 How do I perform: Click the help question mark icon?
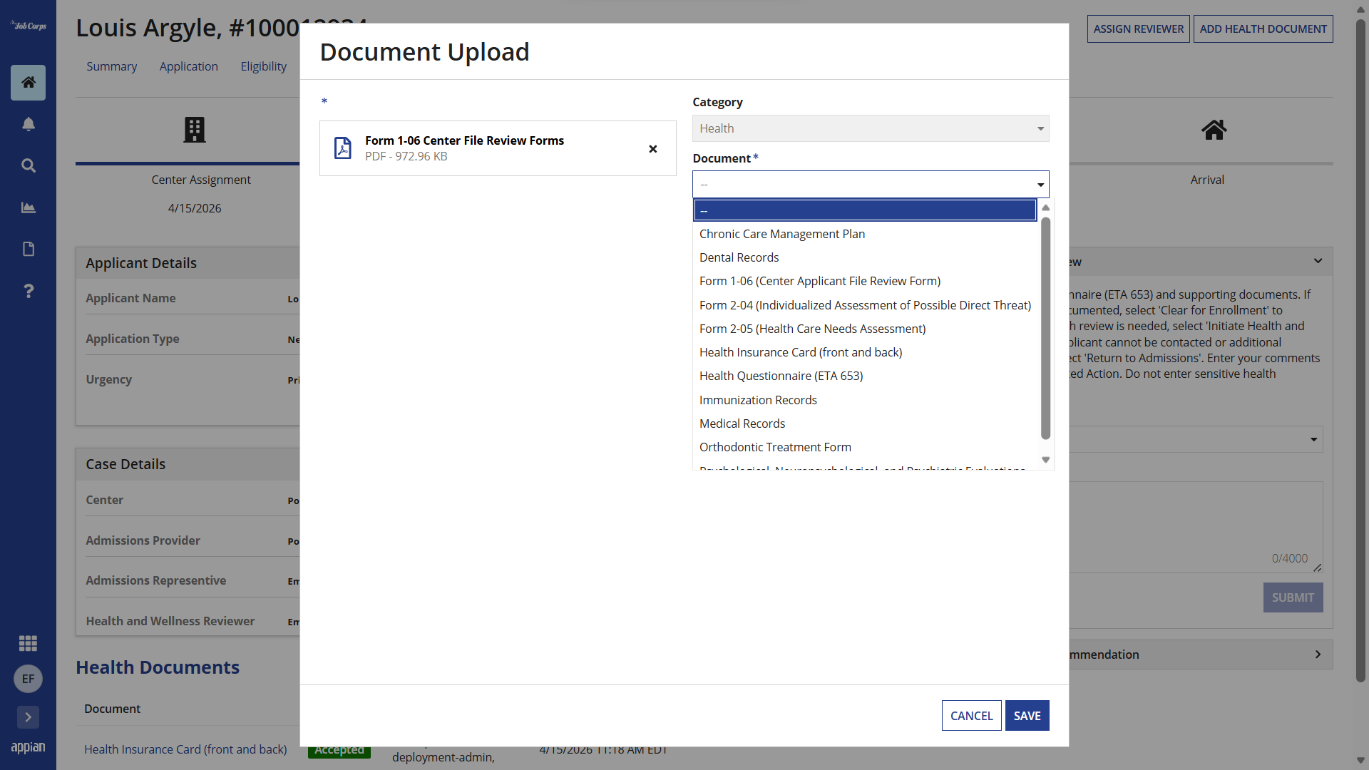click(29, 291)
